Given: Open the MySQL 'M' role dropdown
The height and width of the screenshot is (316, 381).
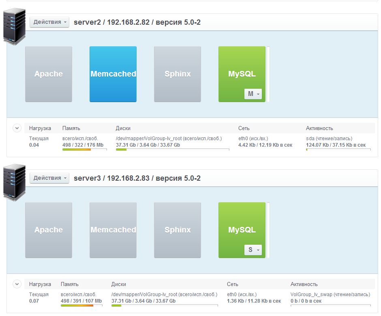Looking at the screenshot, I should (253, 94).
